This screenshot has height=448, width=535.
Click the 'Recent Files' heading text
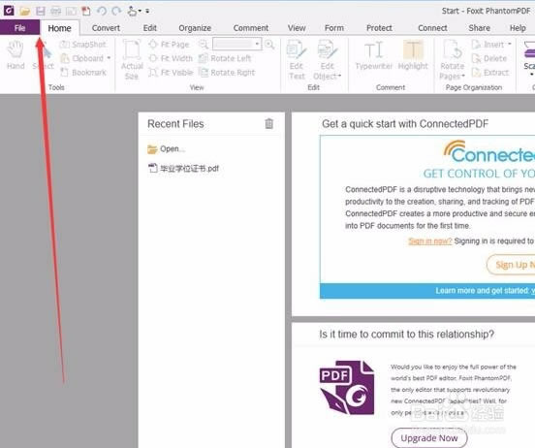tap(175, 123)
